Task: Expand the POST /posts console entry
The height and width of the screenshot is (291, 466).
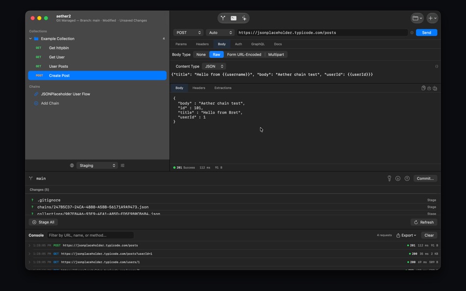Action: tap(29, 245)
